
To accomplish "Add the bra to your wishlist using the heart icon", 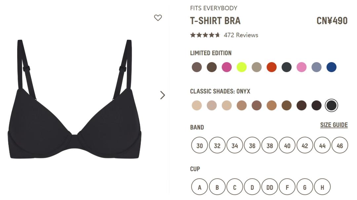I will pyautogui.click(x=158, y=18).
